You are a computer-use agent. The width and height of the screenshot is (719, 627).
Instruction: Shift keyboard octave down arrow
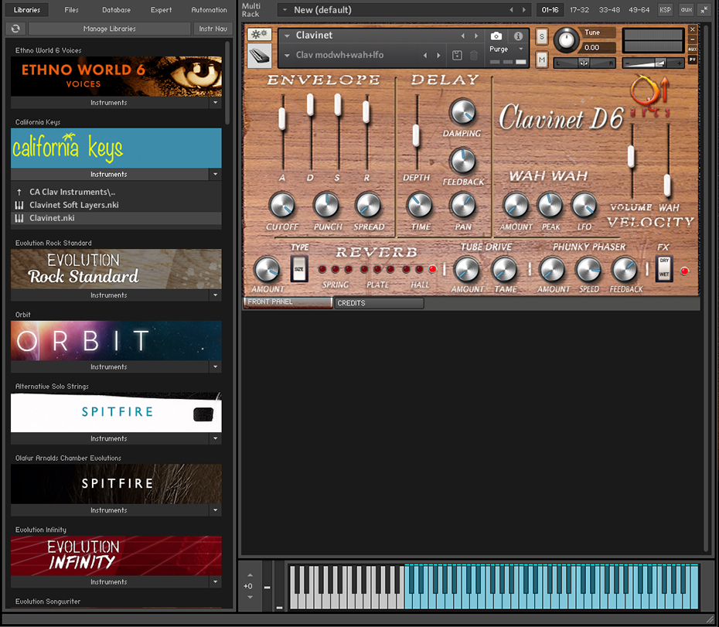click(250, 597)
